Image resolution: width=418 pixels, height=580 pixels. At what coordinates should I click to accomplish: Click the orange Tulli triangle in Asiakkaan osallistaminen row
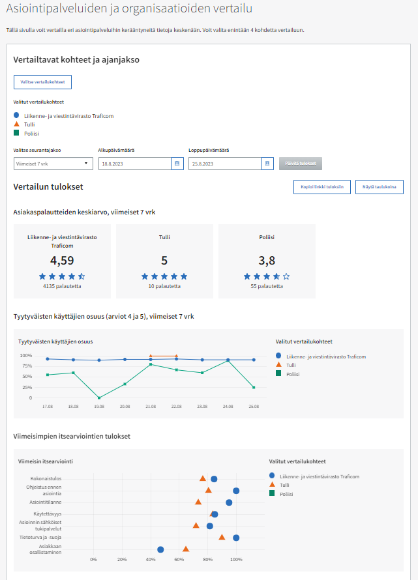186,549
